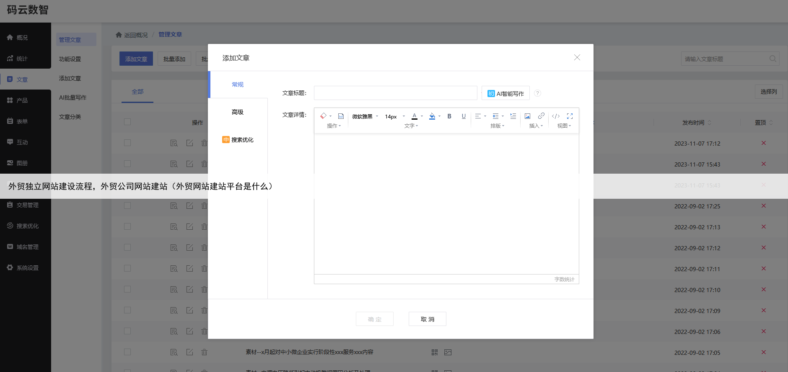Check the first article row checkbox
The width and height of the screenshot is (788, 372).
click(127, 143)
